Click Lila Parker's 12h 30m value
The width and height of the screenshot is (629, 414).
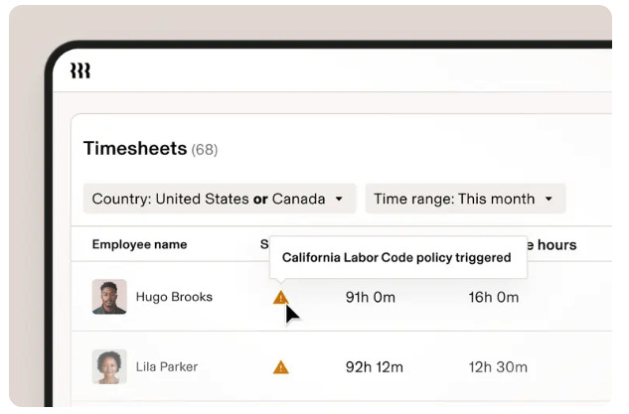pos(498,367)
